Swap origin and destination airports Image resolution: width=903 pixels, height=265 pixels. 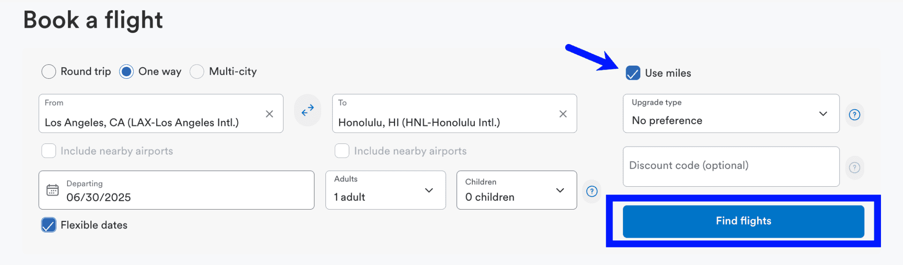coord(307,110)
